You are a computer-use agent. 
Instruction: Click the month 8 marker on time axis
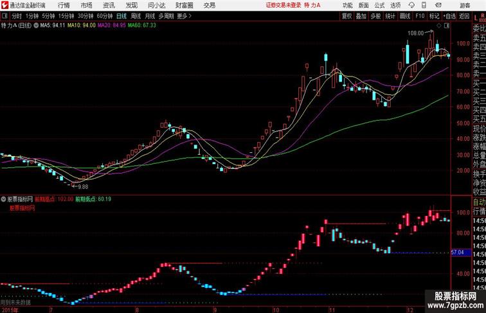pos(138,310)
